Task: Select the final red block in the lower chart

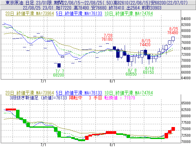Action: coord(173,129)
